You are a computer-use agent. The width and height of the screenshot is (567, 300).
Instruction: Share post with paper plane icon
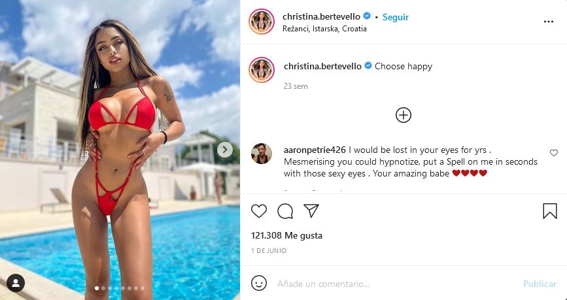311,210
